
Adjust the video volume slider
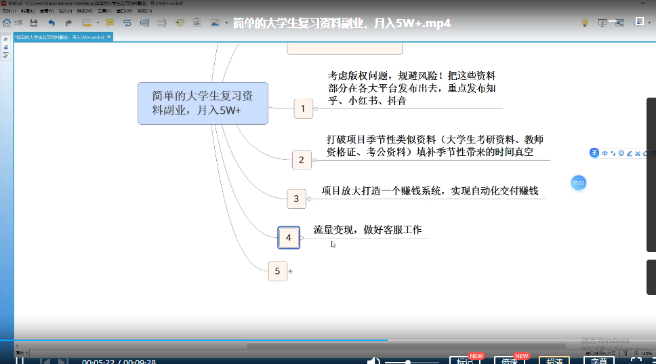411,362
